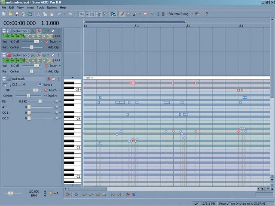The image size is (275, 206).
Task: Open the 16th Note Swing groove dropdown
Action: (192, 14)
